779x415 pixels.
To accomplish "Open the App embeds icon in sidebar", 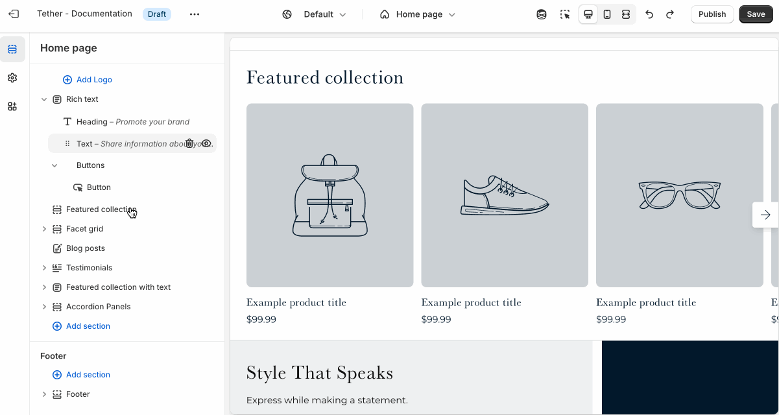I will coord(12,106).
